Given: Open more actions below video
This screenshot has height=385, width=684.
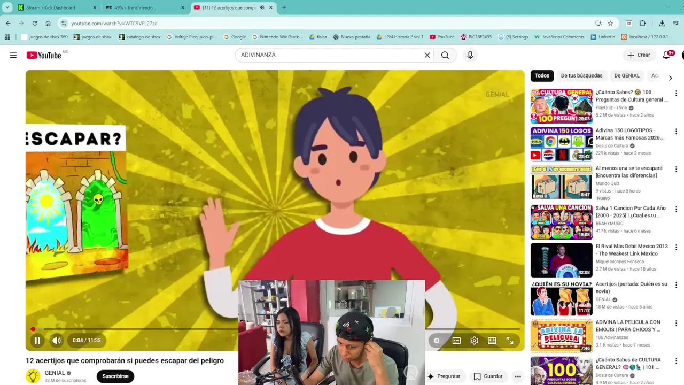Looking at the screenshot, I should [518, 376].
